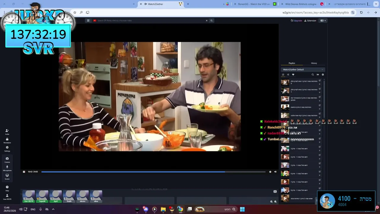
Task: Open site info icon in address bar
Action: pyautogui.click(x=353, y=12)
